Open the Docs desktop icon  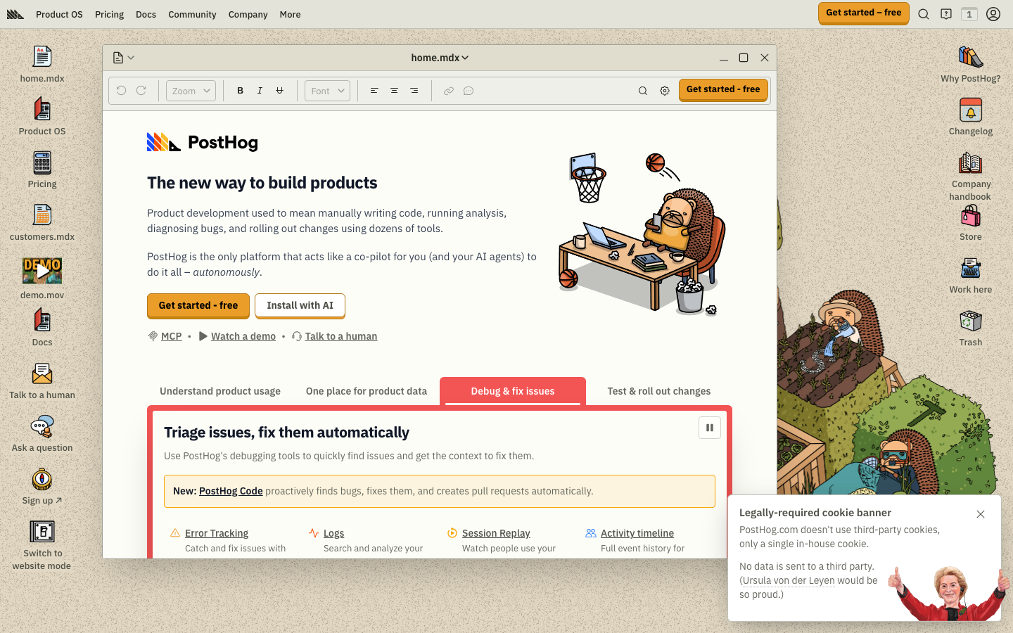click(x=42, y=328)
